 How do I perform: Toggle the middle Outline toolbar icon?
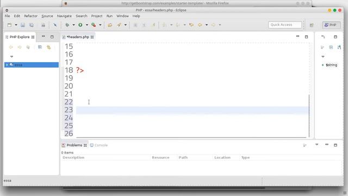pyautogui.click(x=331, y=47)
